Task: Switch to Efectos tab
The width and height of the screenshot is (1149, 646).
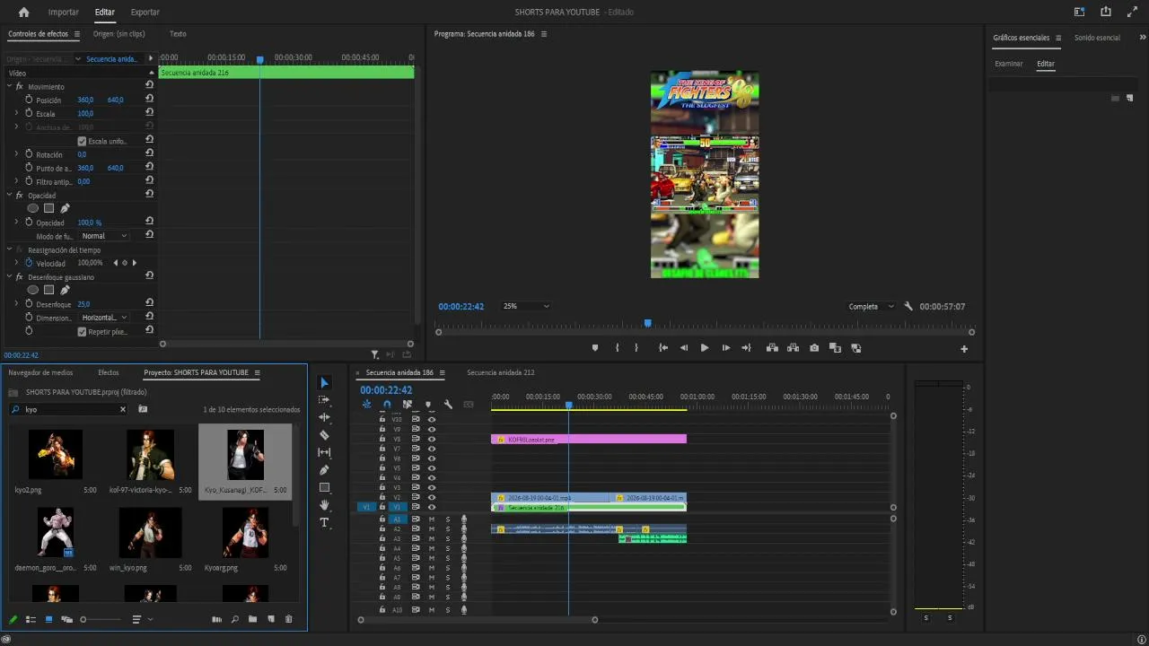Action: [x=109, y=372]
